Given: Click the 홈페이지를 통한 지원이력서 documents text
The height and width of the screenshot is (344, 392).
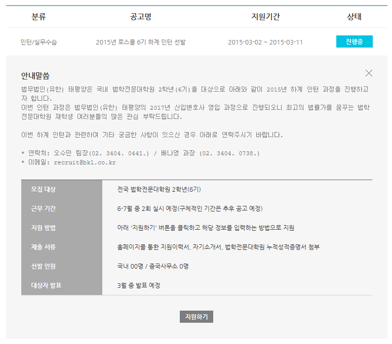Looking at the screenshot, I should [x=218, y=247].
